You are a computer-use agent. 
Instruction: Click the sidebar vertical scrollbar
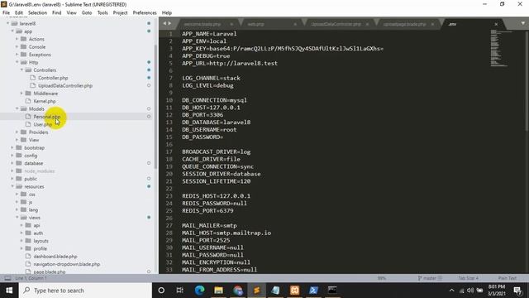tap(156, 107)
